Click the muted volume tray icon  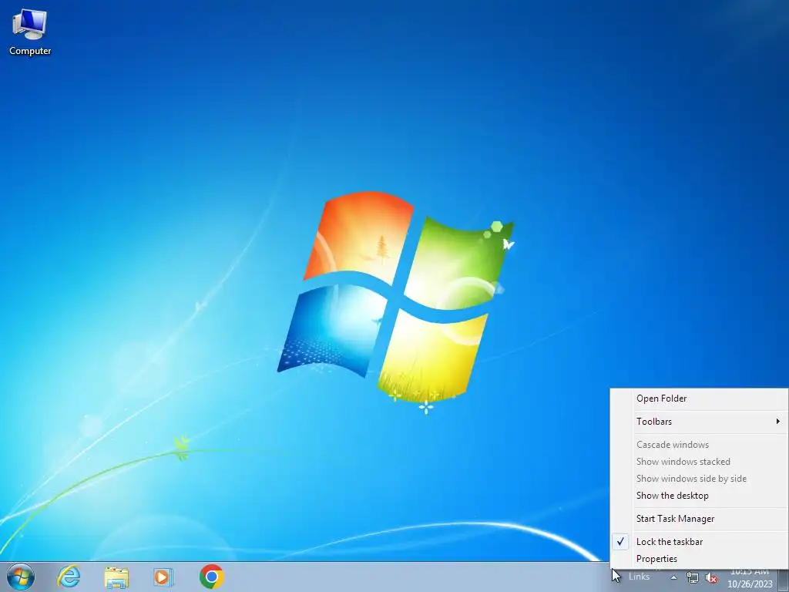tap(710, 578)
